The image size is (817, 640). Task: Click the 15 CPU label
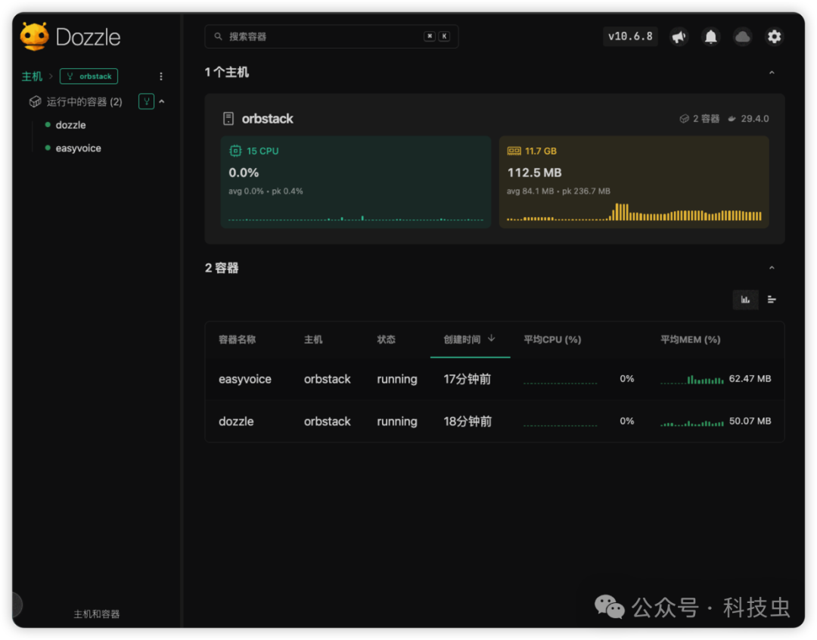click(x=262, y=151)
